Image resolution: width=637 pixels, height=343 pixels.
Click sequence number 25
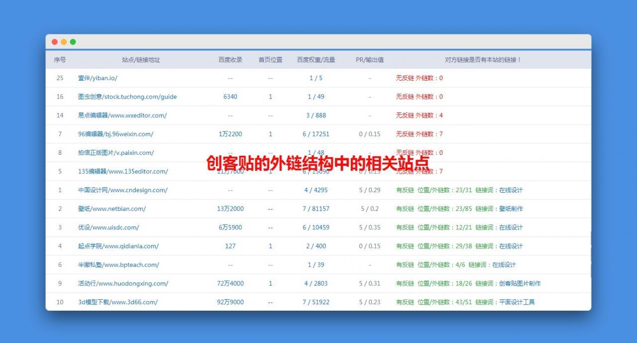point(60,78)
